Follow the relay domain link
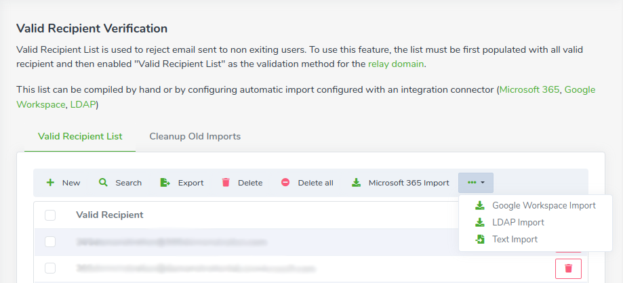 pyautogui.click(x=396, y=64)
